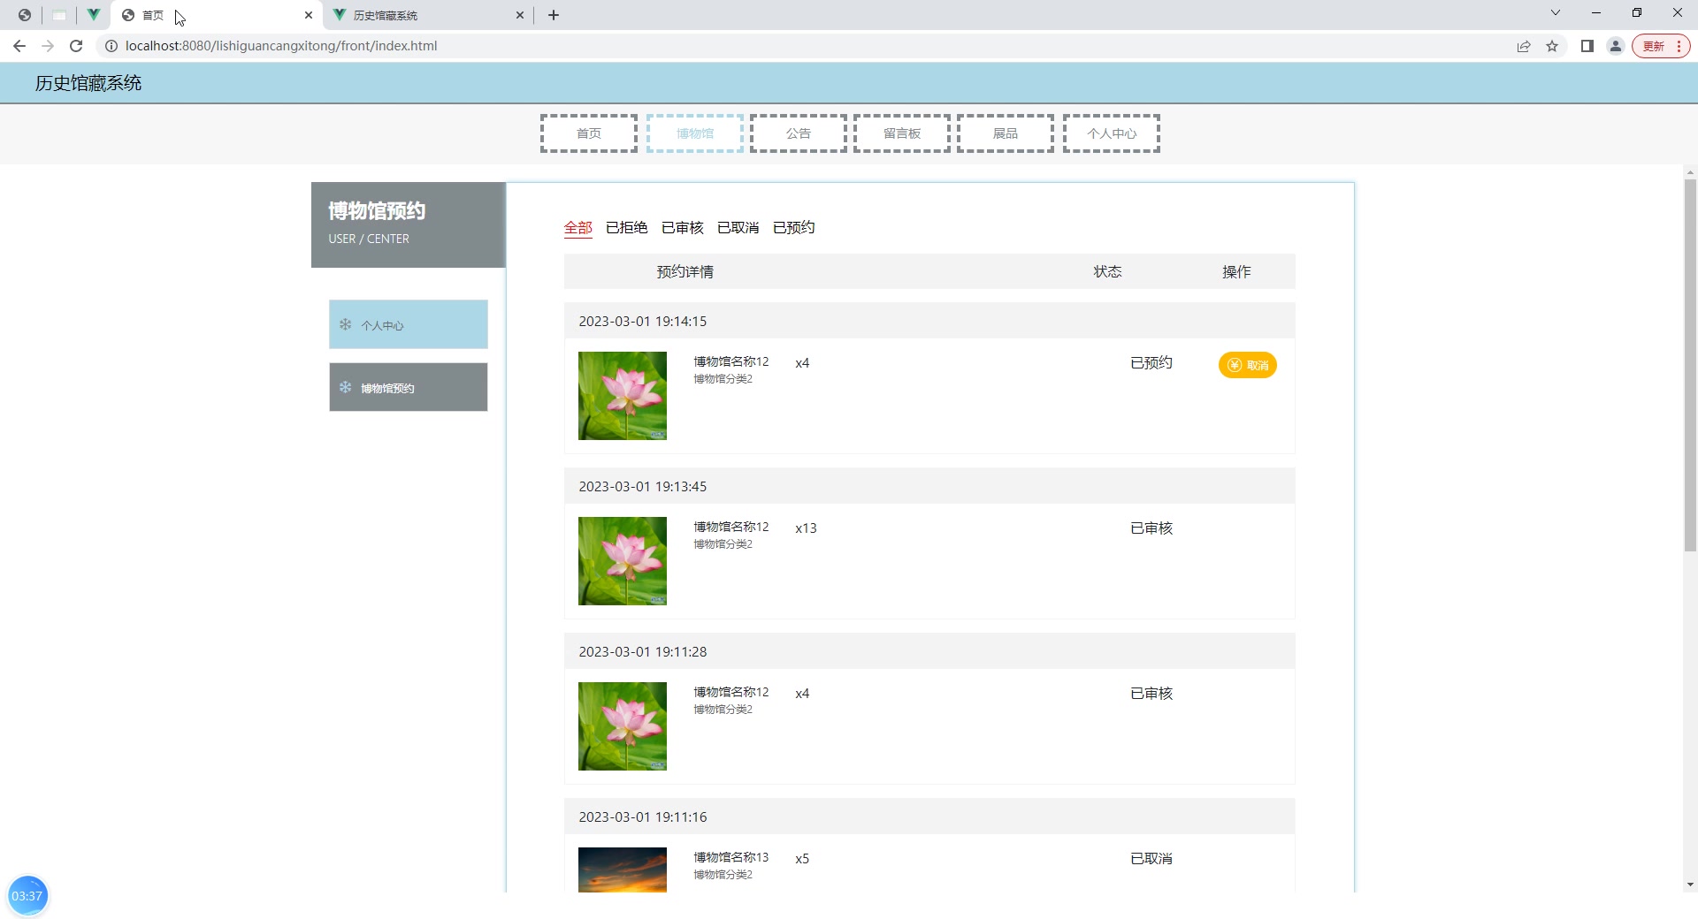Click the 已取消 status of last reservation
Viewport: 1698px width, 919px height.
coord(1151,859)
